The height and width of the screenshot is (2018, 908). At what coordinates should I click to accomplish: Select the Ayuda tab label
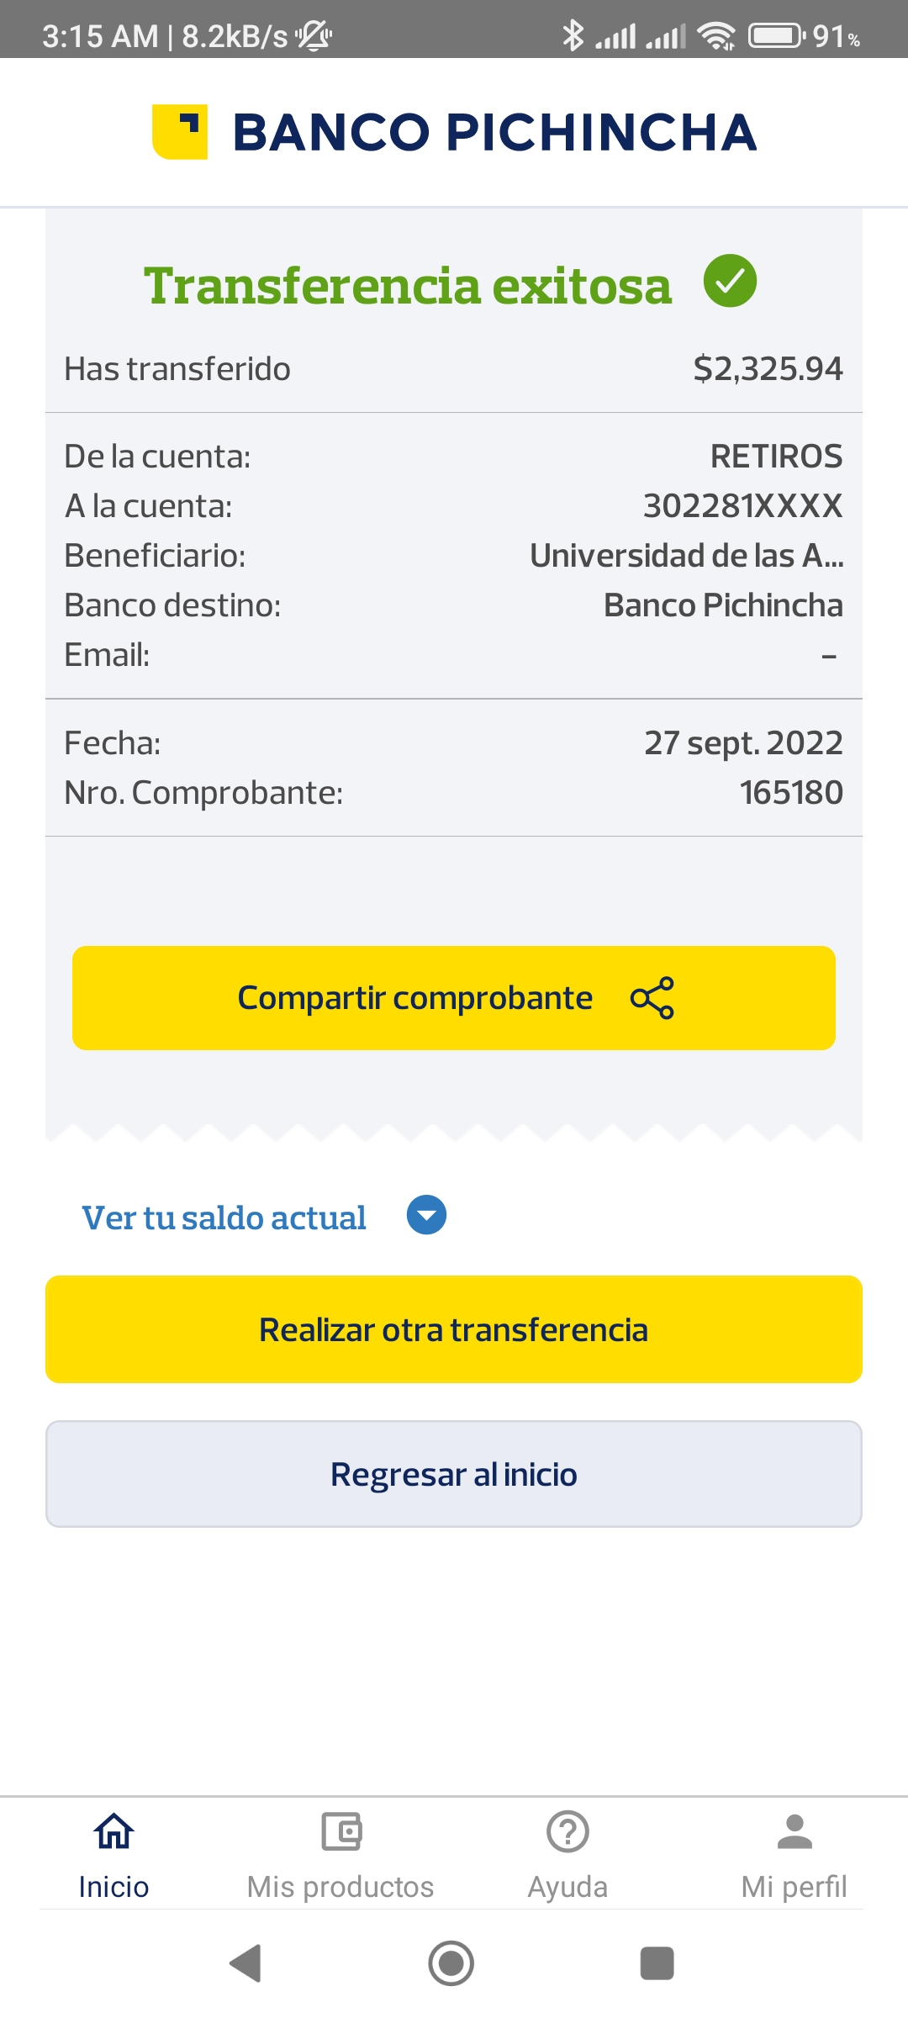[x=567, y=1887]
